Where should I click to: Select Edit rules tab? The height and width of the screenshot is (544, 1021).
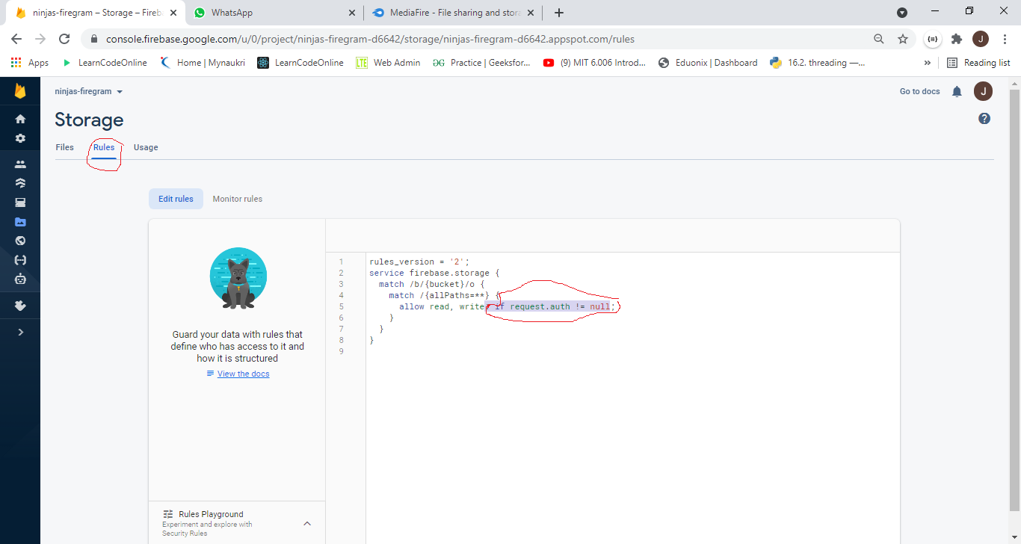[x=176, y=199]
